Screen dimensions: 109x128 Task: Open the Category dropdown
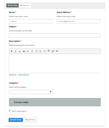[x=31, y=92]
